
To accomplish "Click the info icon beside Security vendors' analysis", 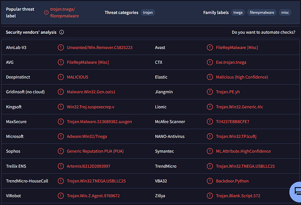I will tap(62, 32).
